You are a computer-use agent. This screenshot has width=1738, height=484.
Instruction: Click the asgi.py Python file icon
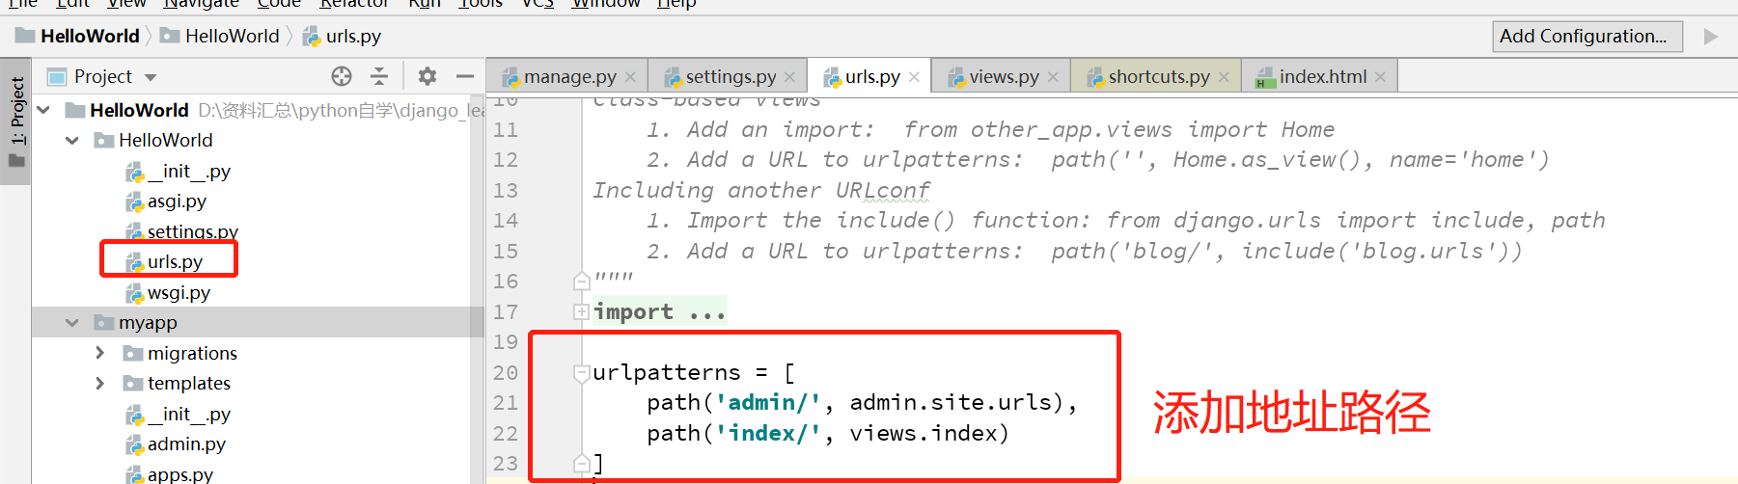click(135, 202)
